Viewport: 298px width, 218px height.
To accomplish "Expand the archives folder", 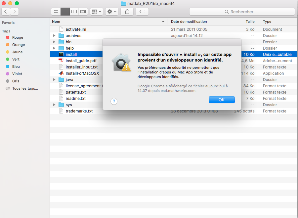I will [54, 36].
